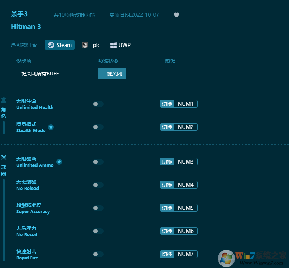This screenshot has height=268, width=289.
Task: Click the NUM5 hotkey field
Action: 186,208
